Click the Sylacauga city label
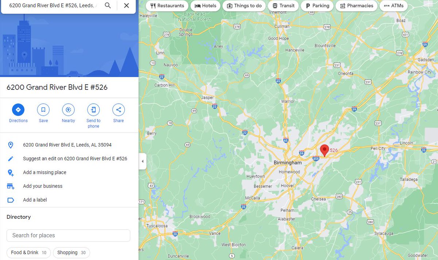This screenshot has width=438, height=260. pyautogui.click(x=384, y=233)
